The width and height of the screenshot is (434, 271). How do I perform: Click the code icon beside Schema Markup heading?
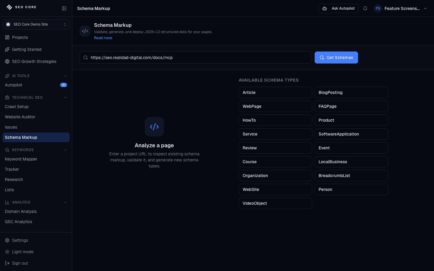point(85,31)
